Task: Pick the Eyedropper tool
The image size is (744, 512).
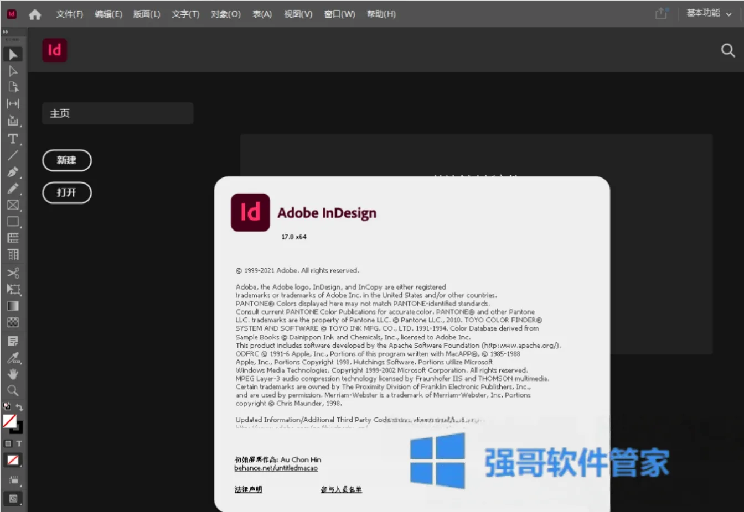Action: 13,358
